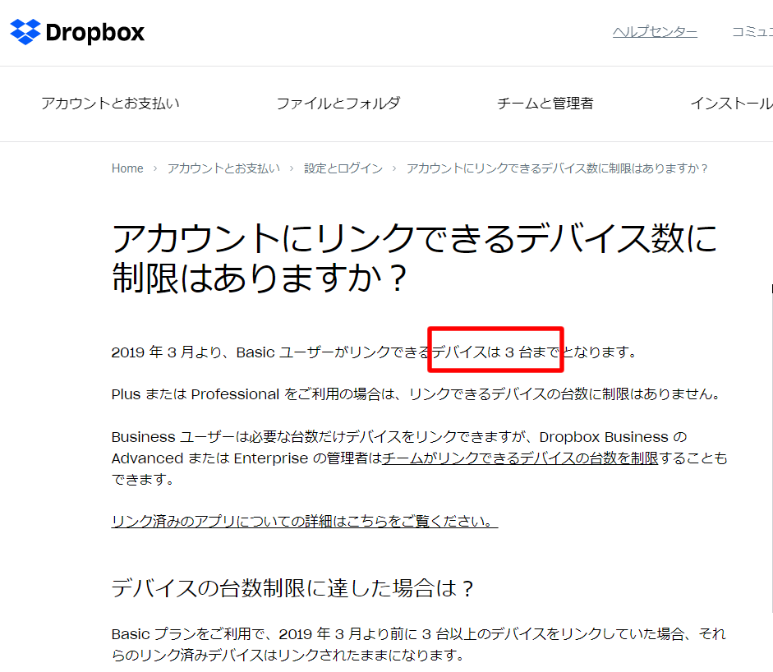The image size is (773, 672).
Task: Click the Plus または Professional paragraph
Action: click(x=417, y=394)
